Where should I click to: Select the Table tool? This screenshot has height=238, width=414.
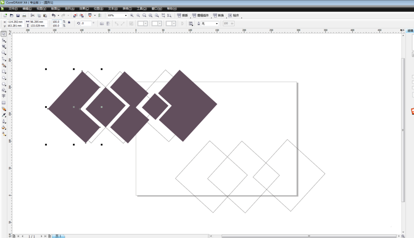(4, 102)
